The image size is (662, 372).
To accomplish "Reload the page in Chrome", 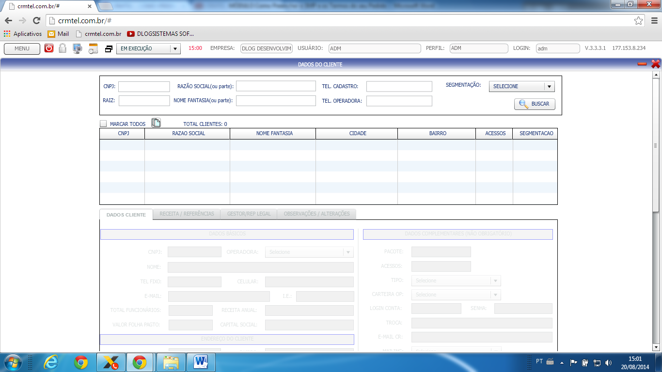I will coord(36,21).
